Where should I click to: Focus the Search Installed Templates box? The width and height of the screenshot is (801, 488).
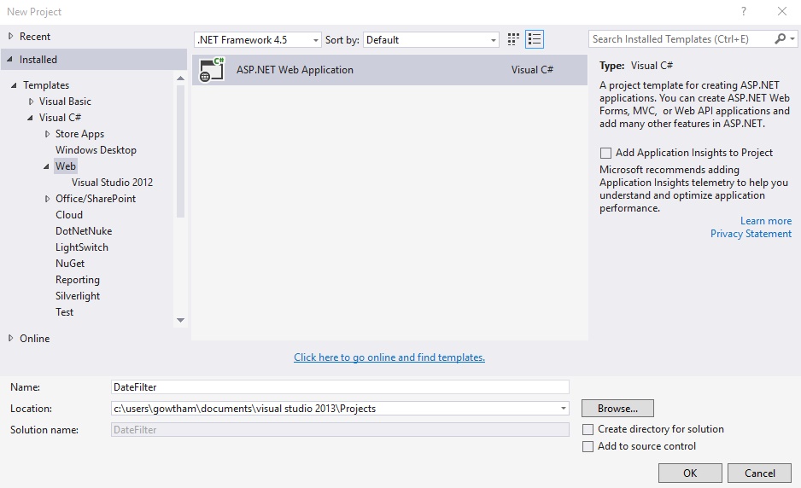tap(681, 39)
